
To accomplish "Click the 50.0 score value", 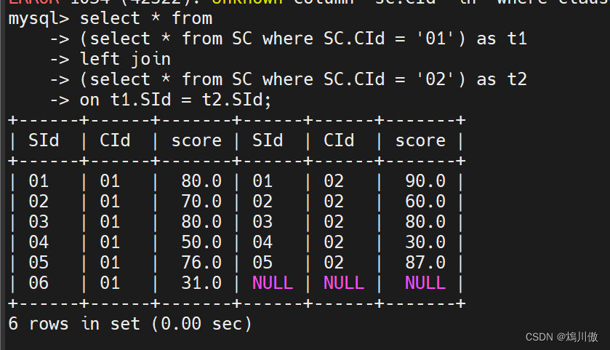I will (x=201, y=242).
